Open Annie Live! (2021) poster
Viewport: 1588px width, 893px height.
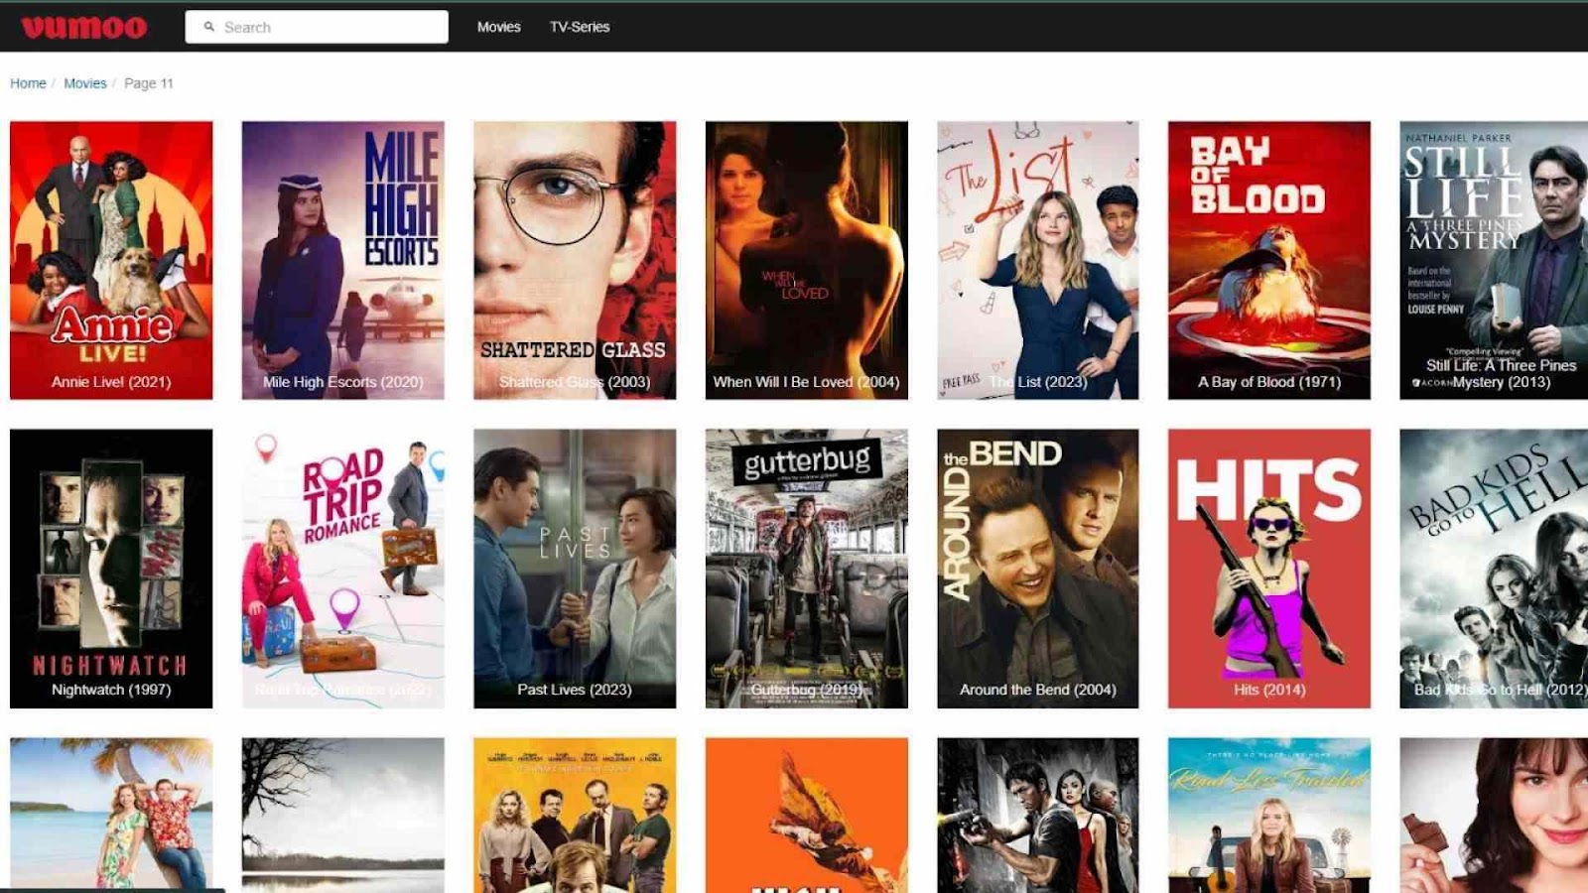(111, 260)
